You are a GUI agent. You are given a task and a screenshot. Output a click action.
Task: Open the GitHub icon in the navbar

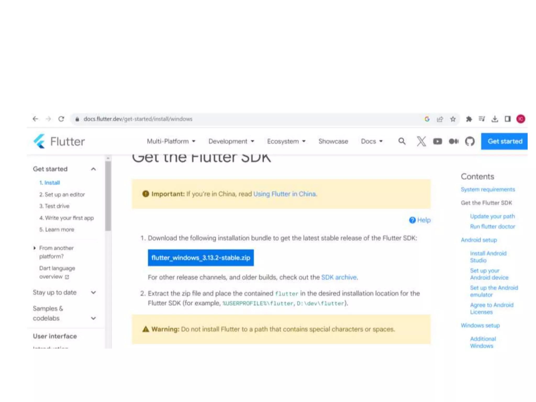470,141
